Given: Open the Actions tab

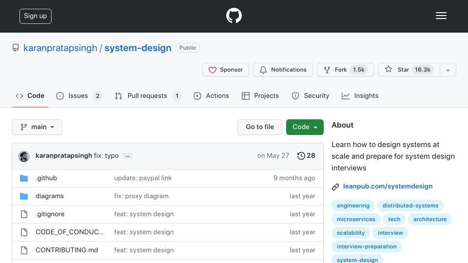Looking at the screenshot, I should tap(211, 96).
